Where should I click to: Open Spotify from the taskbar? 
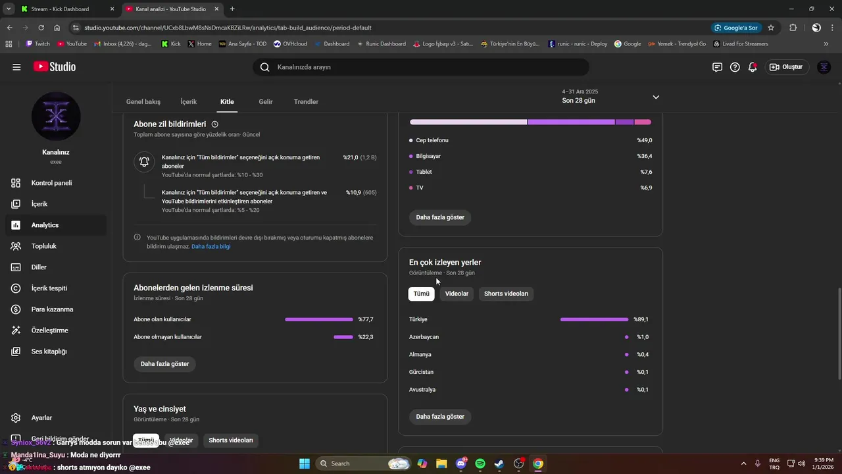(x=480, y=463)
